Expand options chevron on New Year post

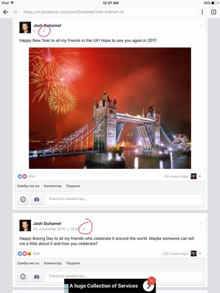(x=200, y=25)
